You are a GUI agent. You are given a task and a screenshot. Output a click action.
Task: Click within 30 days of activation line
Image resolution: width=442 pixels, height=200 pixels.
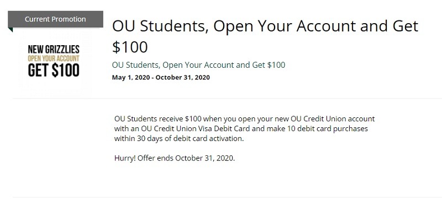(x=179, y=139)
